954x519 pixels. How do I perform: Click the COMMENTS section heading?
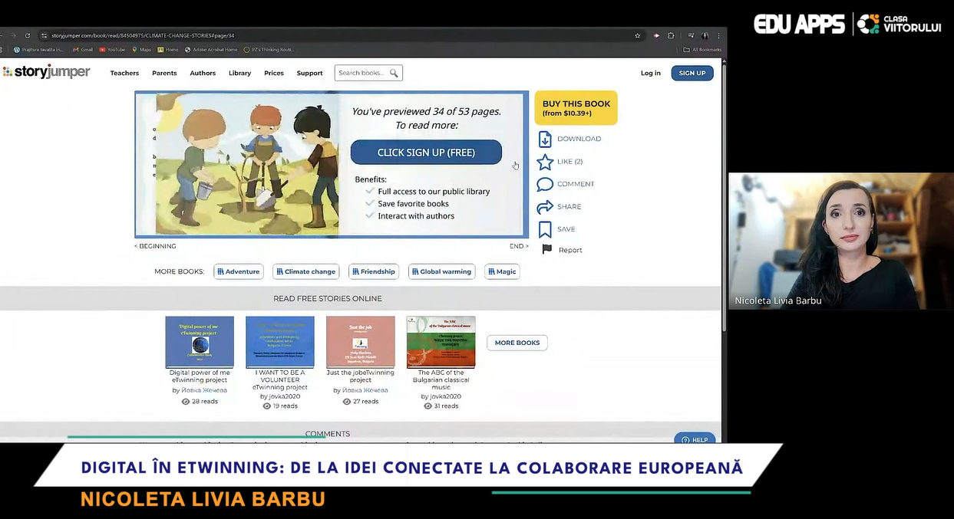(328, 434)
